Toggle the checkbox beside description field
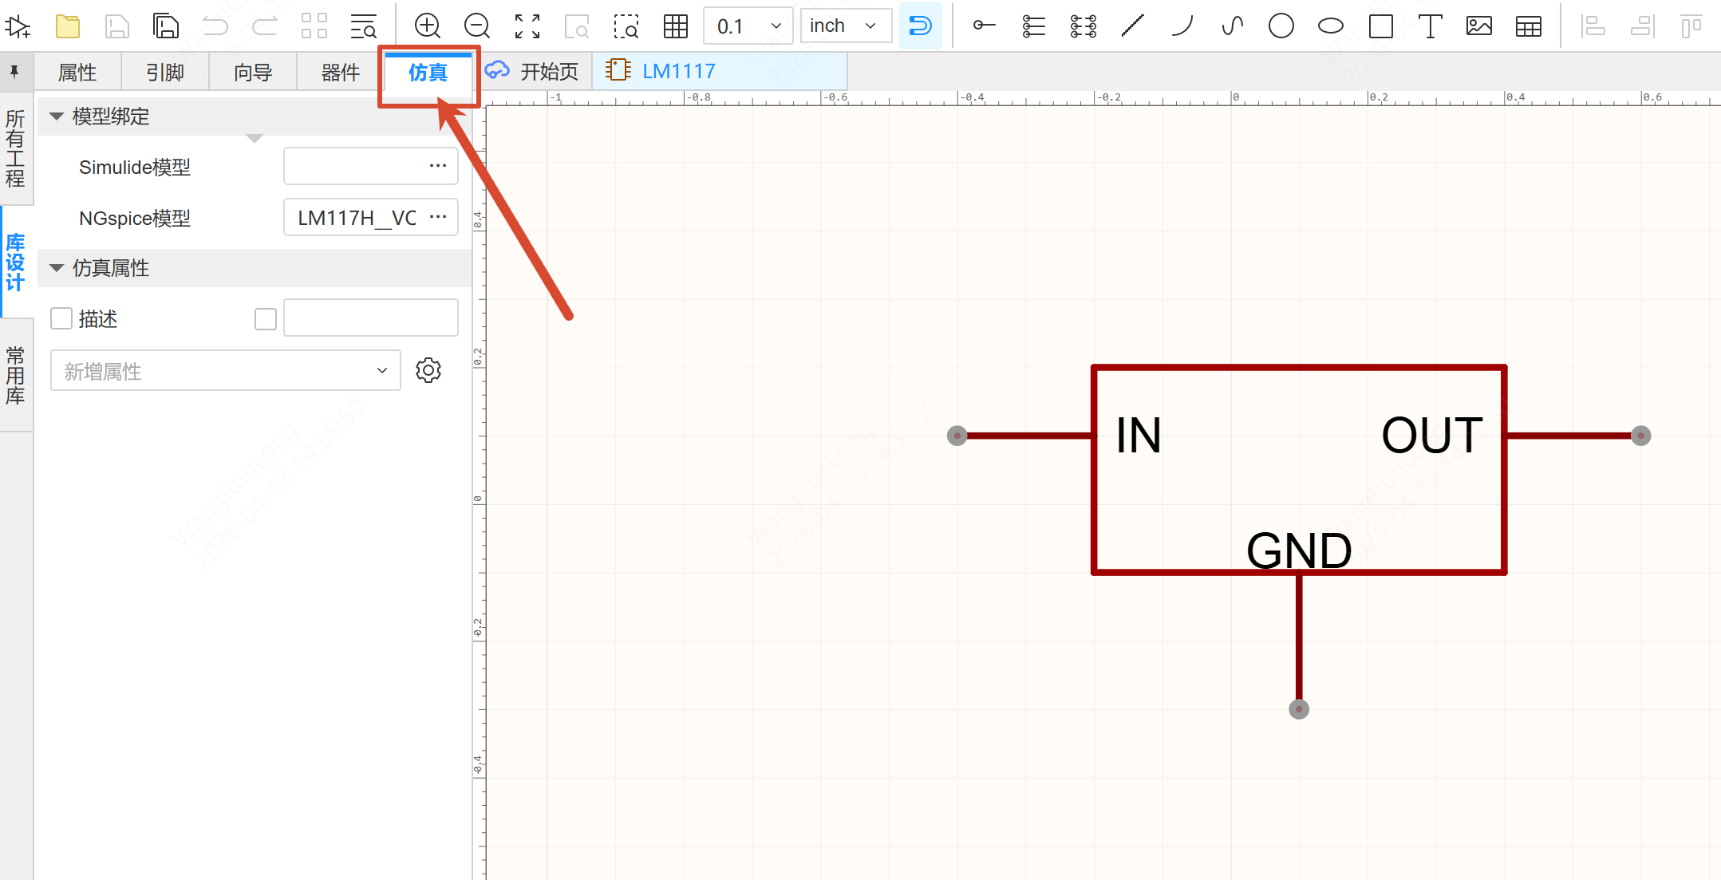The image size is (1721, 880). coord(266,318)
